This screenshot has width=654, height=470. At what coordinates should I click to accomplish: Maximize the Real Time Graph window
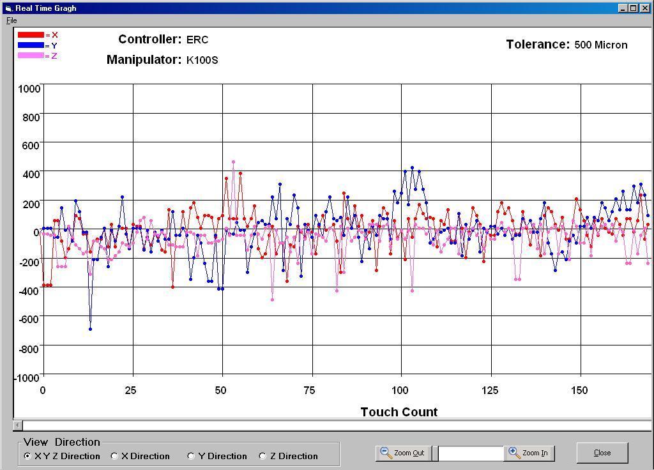tap(633, 8)
